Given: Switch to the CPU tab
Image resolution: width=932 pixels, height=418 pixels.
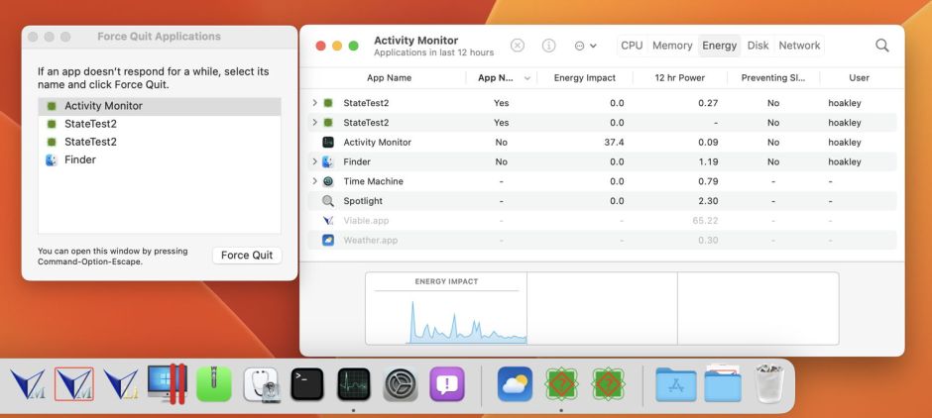Looking at the screenshot, I should [632, 46].
